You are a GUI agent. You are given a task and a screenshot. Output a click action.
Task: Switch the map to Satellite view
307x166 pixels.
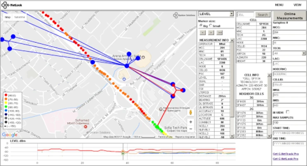(x=20, y=17)
